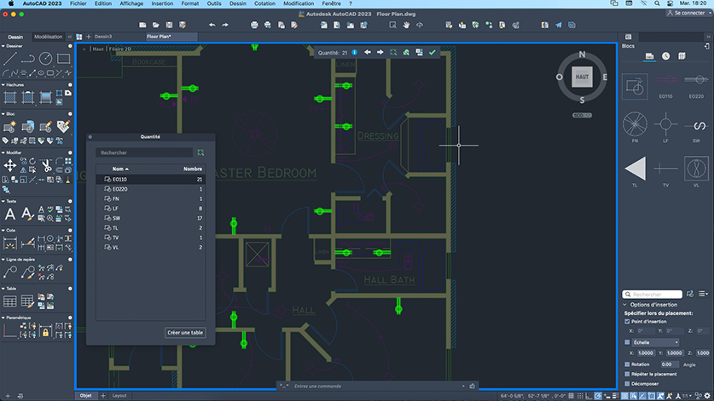Zoom to counted objects icon in count bar
The image size is (714, 401).
tap(393, 53)
